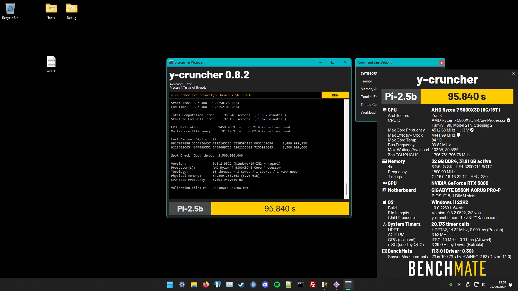Viewport: 518px width, 291px height.
Task: Click the shield badge beside Max Core Frequency value
Action: click(x=472, y=130)
